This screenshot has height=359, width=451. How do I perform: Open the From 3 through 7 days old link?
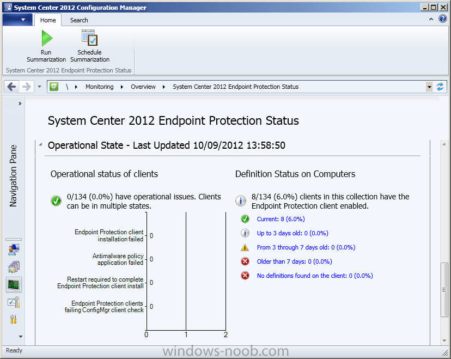tap(306, 247)
